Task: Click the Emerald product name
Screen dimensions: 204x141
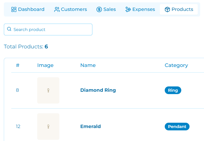Action: [x=91, y=126]
